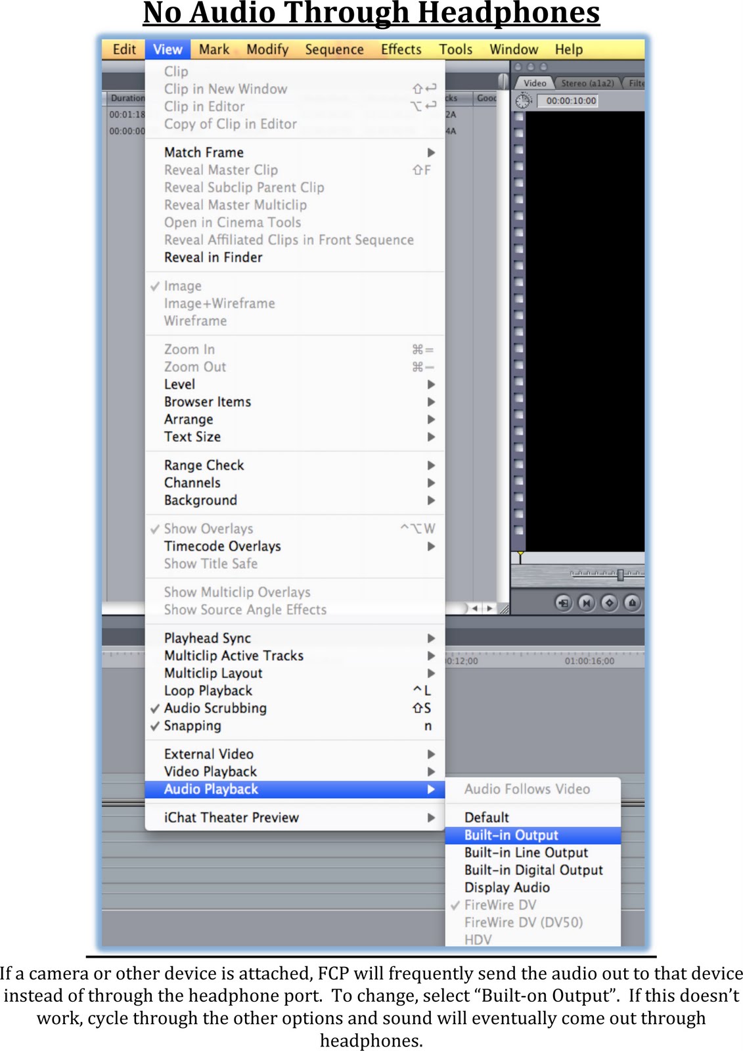Select Built-in Digital Output

[533, 870]
